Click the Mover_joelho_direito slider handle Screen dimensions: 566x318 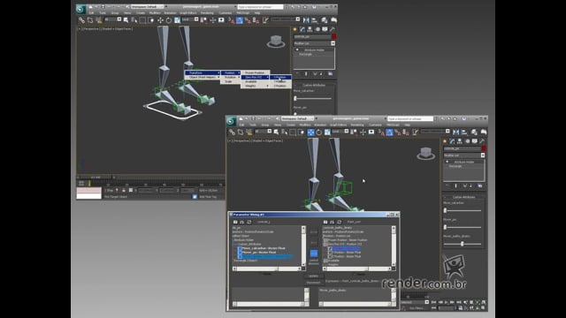(x=462, y=244)
